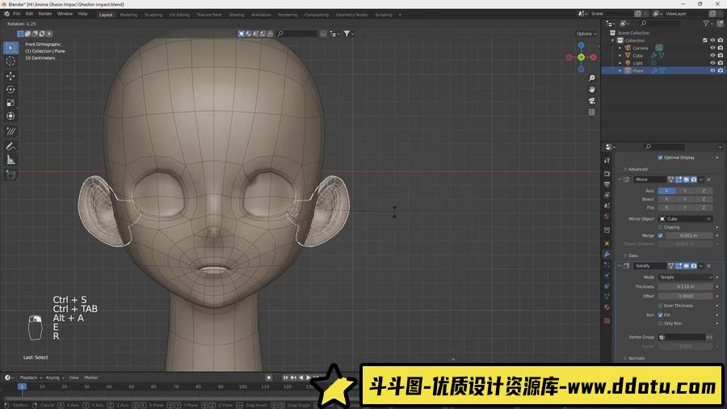The width and height of the screenshot is (727, 409).
Task: Toggle Rim Fill checkbox
Action: 660,315
